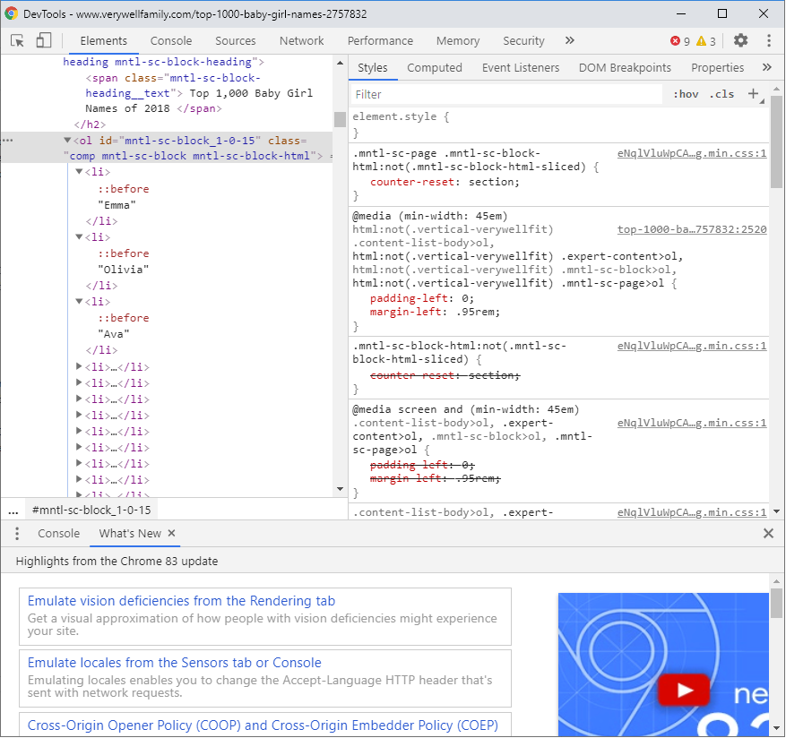Open the Memory panel
This screenshot has width=786, height=738.
click(x=458, y=40)
